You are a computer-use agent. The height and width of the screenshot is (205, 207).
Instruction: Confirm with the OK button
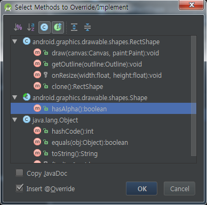(141, 188)
